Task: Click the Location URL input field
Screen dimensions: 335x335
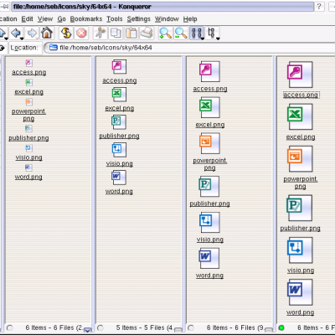Action: [x=191, y=48]
